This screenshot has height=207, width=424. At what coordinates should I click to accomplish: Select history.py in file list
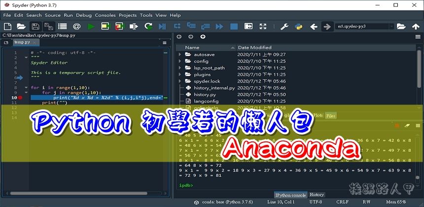[x=205, y=95]
